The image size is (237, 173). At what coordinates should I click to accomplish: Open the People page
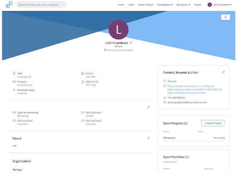(198, 5)
